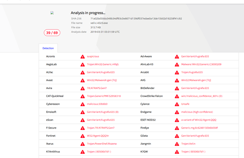Click Endgame result malicious (high confidence)

tap(197, 112)
